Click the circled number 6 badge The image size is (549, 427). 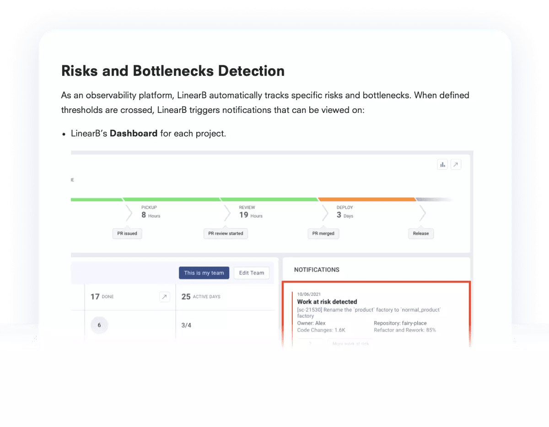(99, 326)
